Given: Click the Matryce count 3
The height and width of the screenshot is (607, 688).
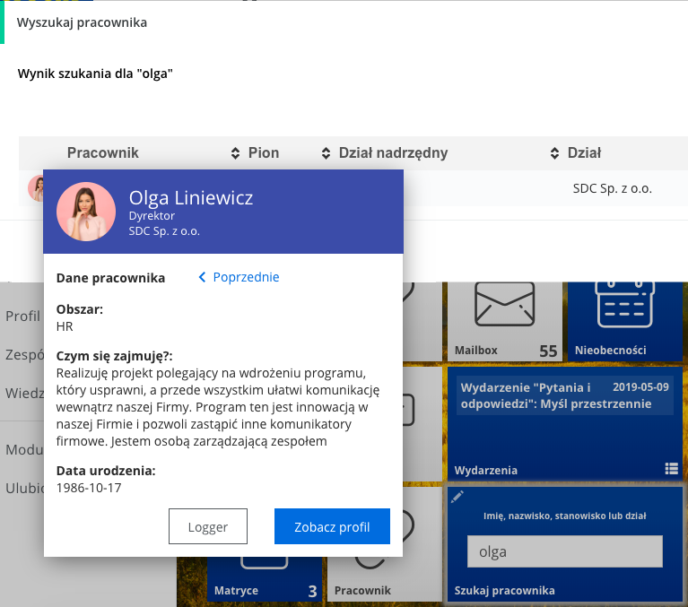Looking at the screenshot, I should pos(312,591).
